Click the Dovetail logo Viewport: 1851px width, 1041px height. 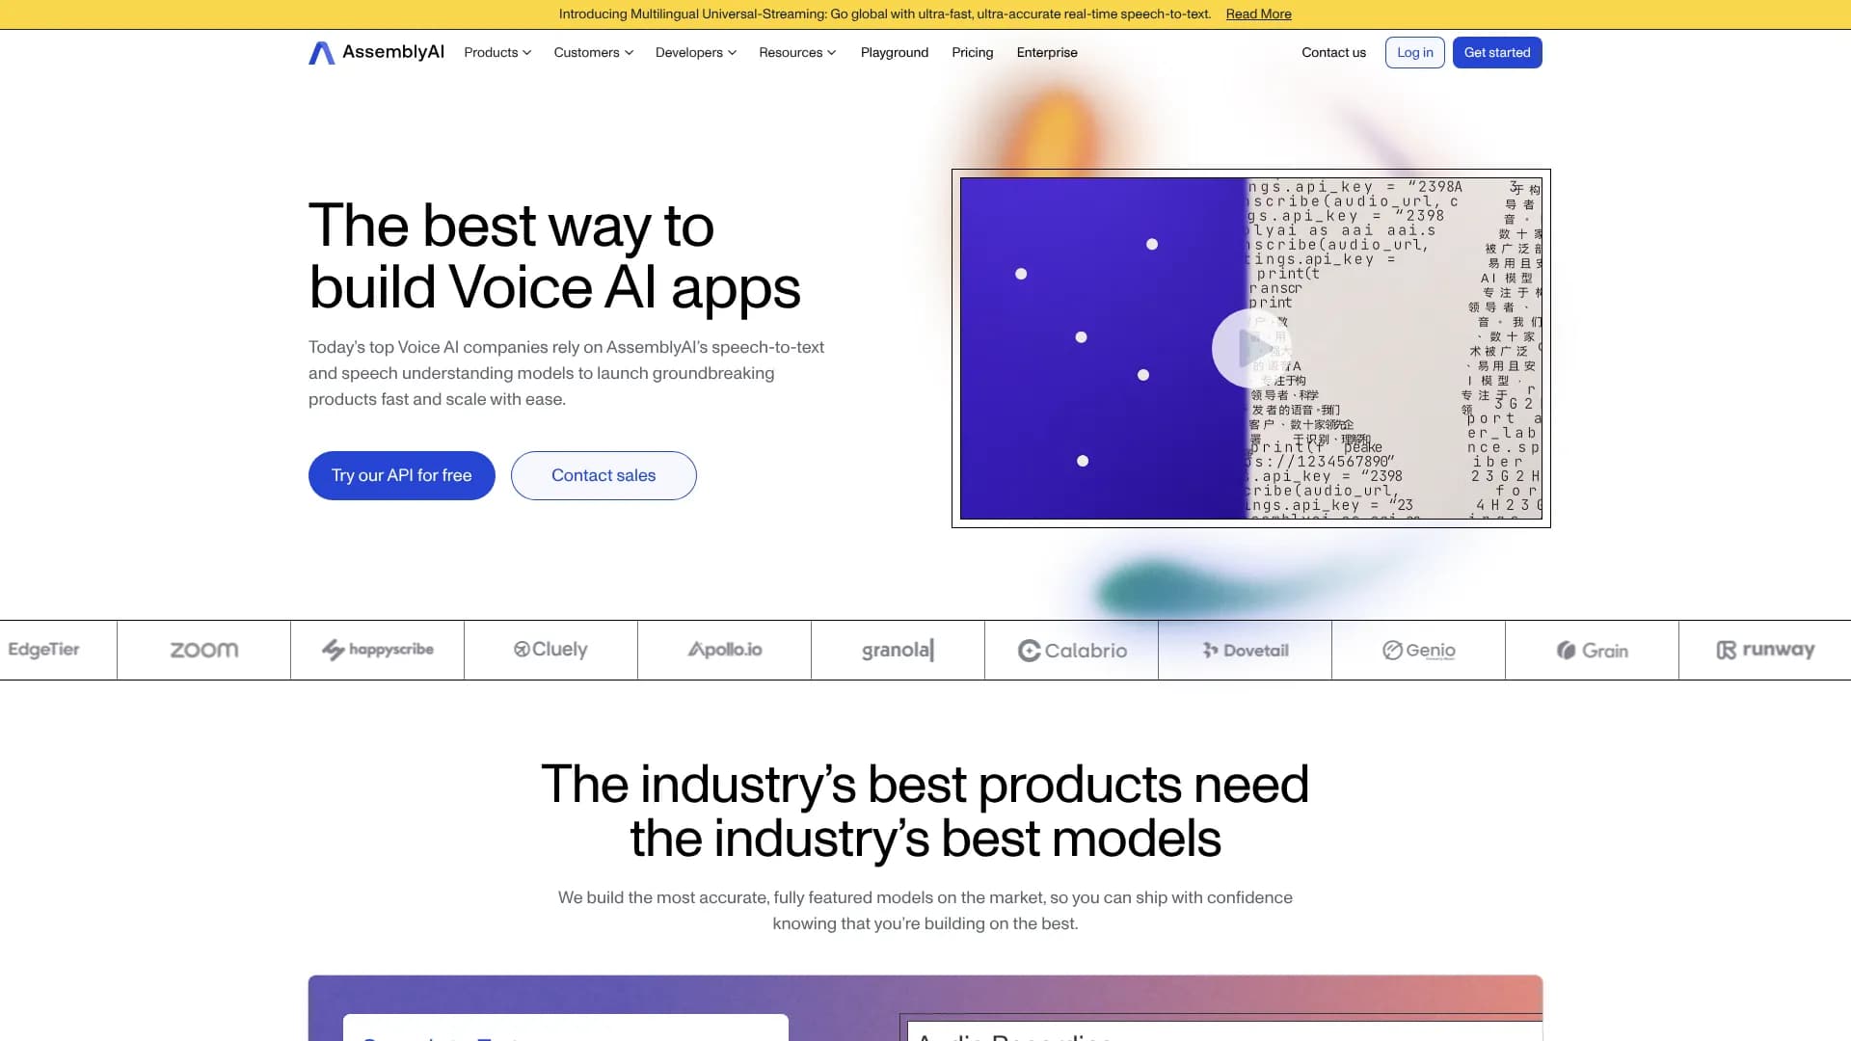click(1245, 651)
